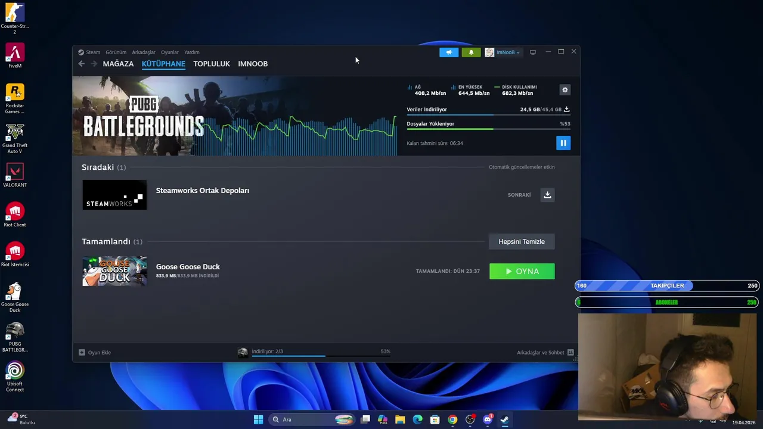The width and height of the screenshot is (763, 429).
Task: Click the Dosyalar Yükleniyor progress bar
Action: click(x=488, y=129)
